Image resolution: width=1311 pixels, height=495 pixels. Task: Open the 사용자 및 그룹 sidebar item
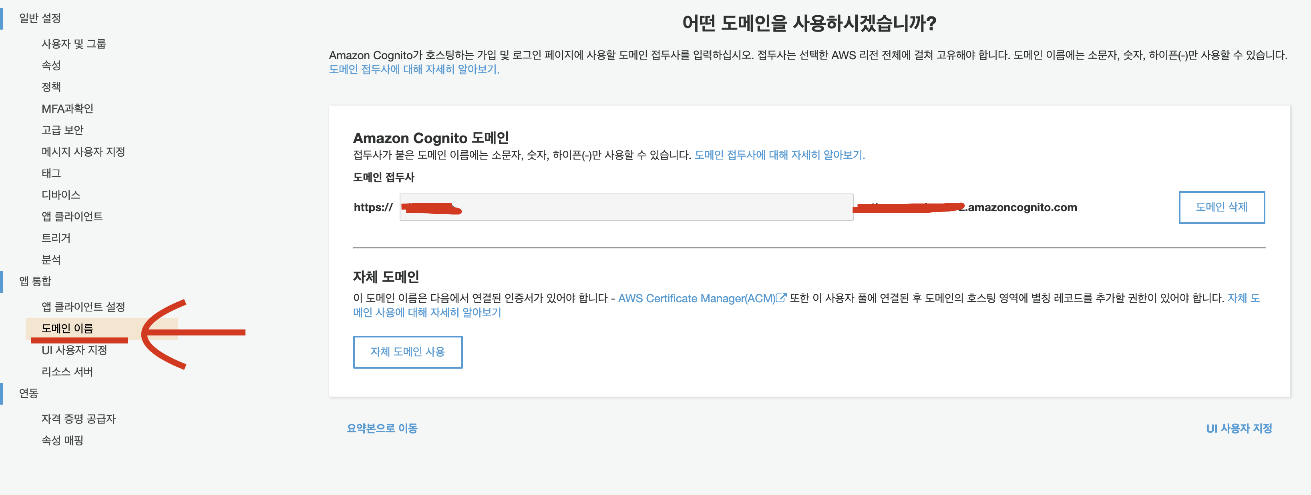(x=73, y=44)
